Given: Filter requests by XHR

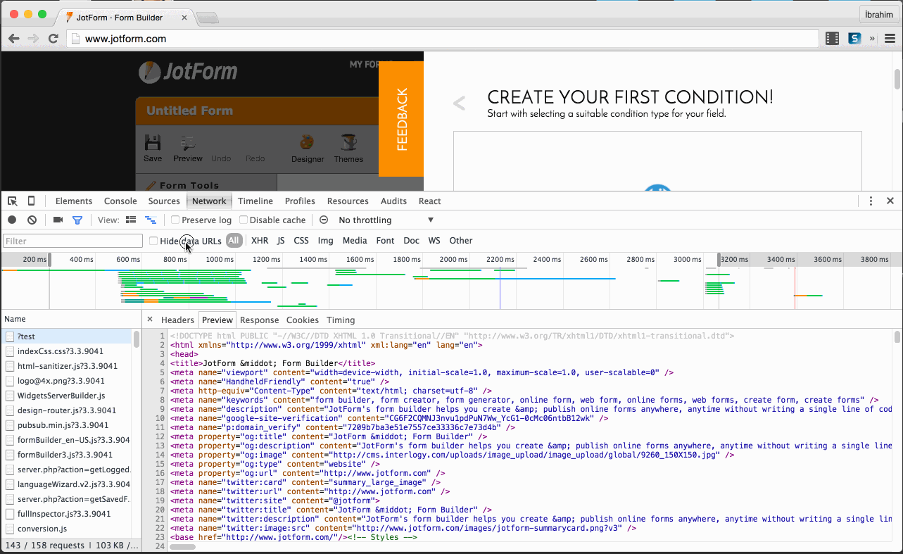Looking at the screenshot, I should [260, 241].
